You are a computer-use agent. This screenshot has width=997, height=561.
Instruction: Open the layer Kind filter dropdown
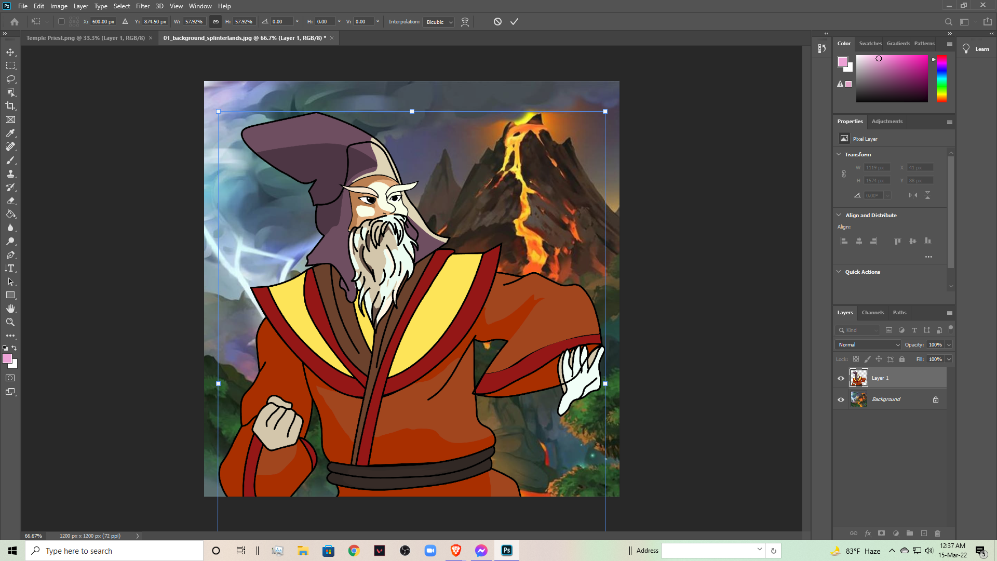pyautogui.click(x=857, y=330)
